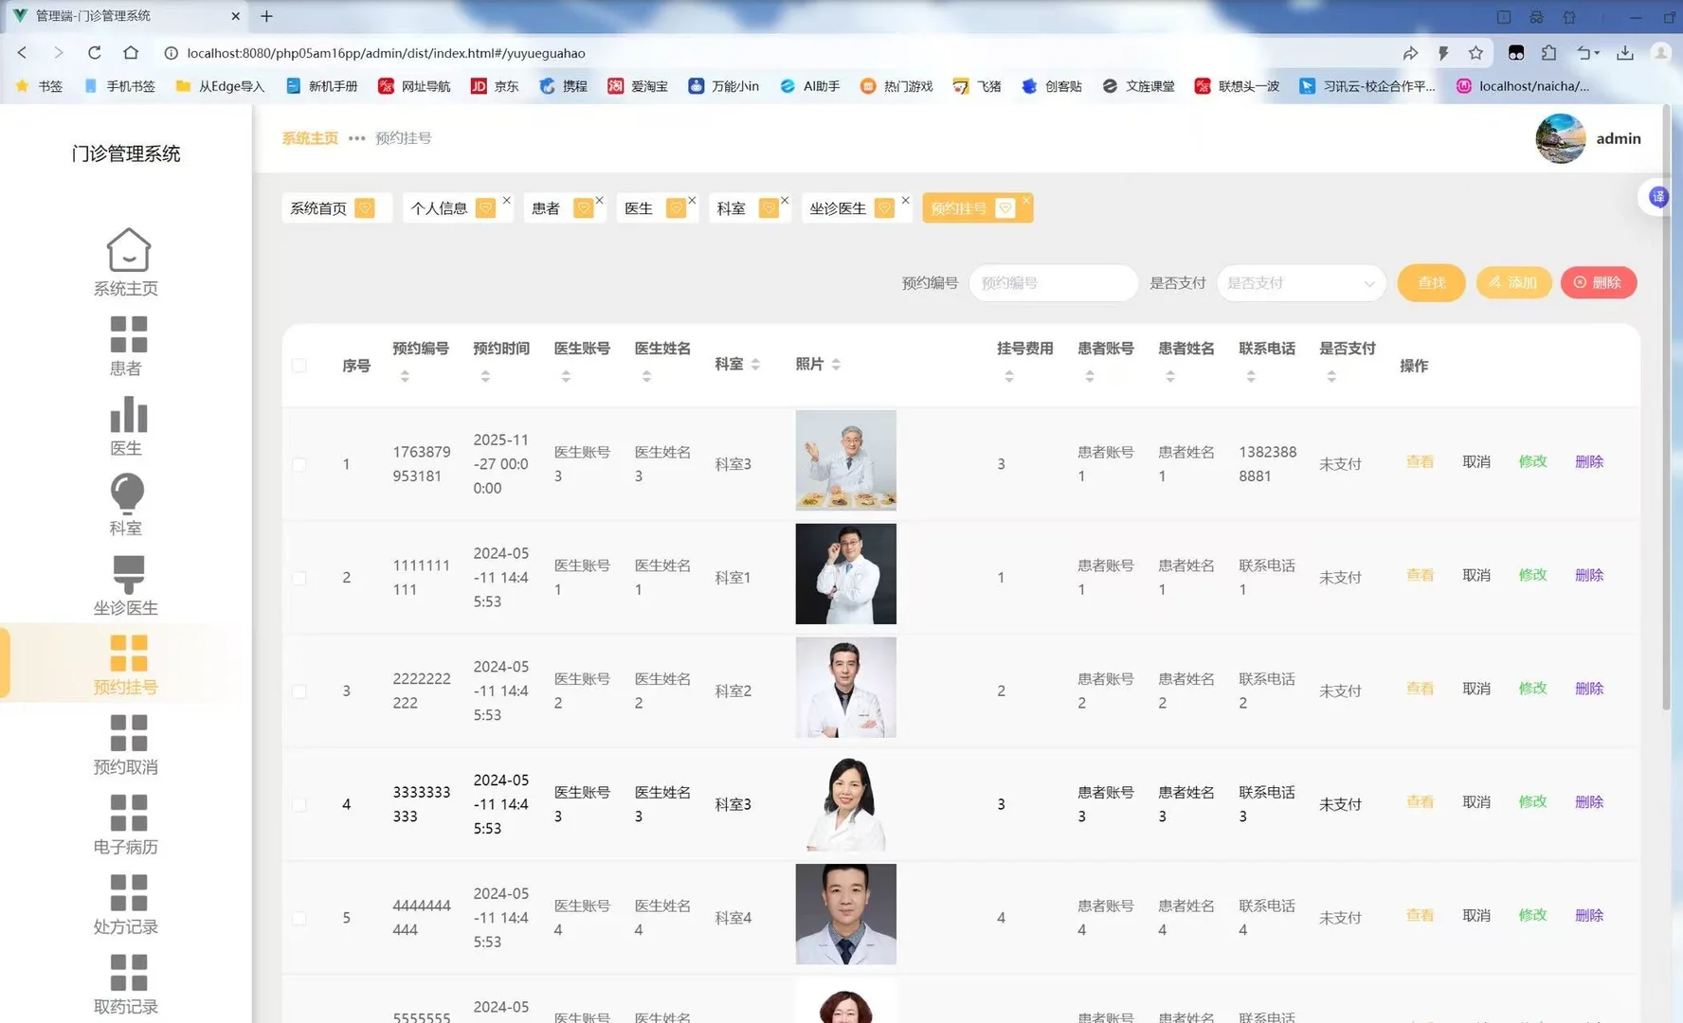The image size is (1683, 1023).
Task: Close the 预约挂号 tab
Action: tap(1025, 200)
